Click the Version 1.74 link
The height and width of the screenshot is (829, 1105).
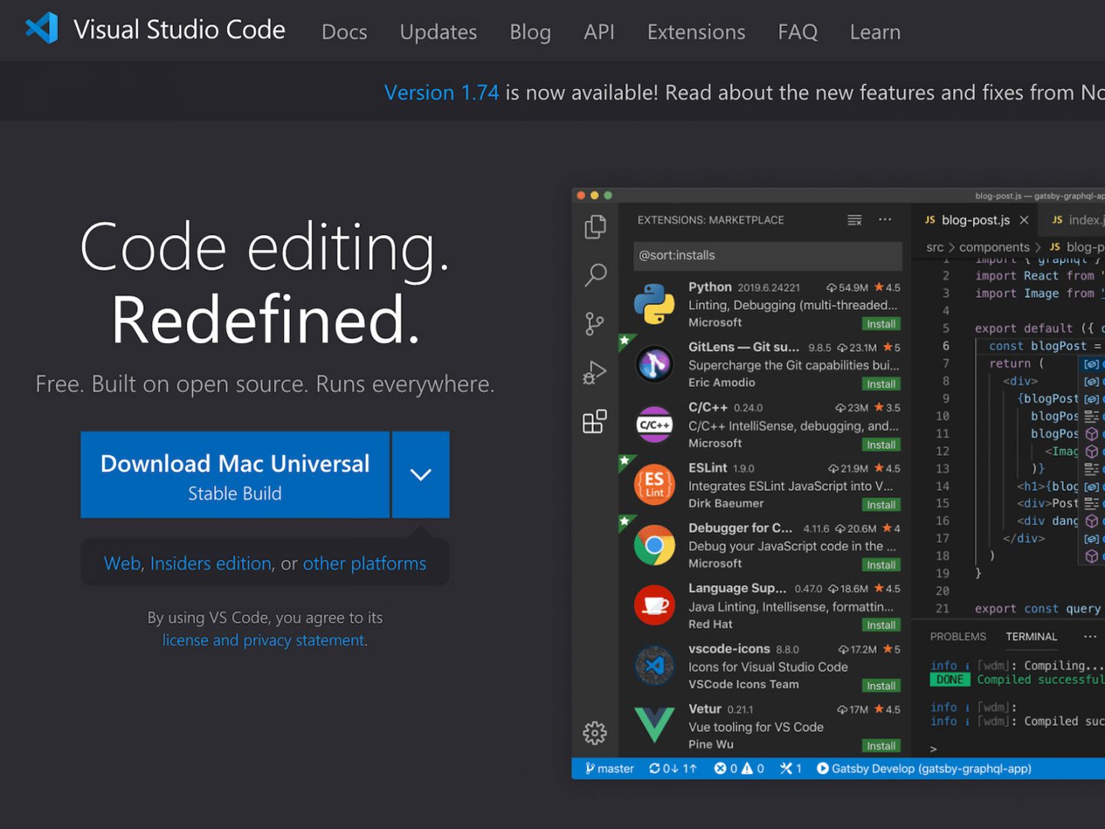tap(441, 92)
